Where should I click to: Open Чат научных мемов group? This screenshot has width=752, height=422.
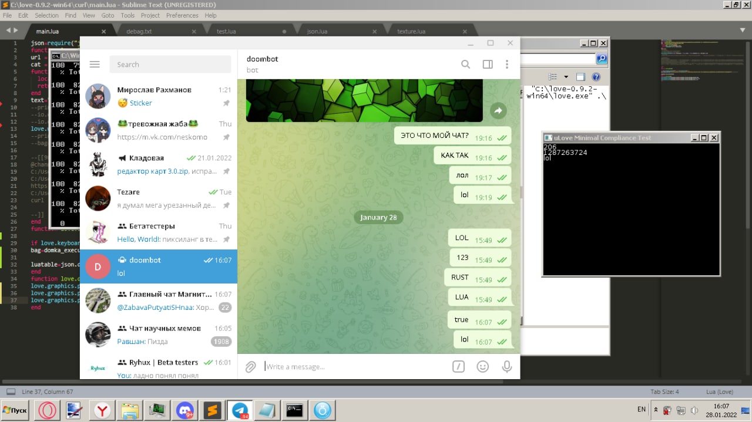coord(159,335)
